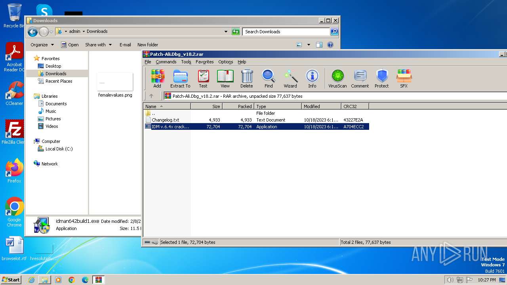Sort by Packed column header
The image size is (507, 285).
tap(238, 106)
